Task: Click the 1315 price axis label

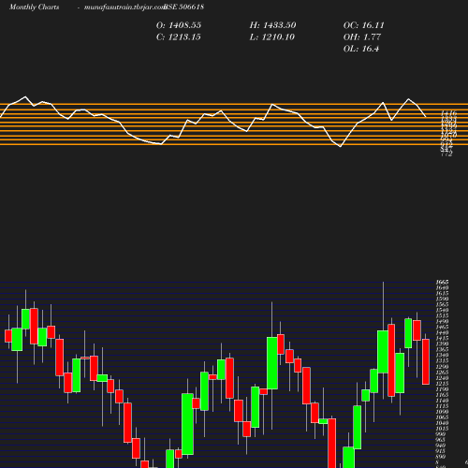Action: (x=443, y=360)
